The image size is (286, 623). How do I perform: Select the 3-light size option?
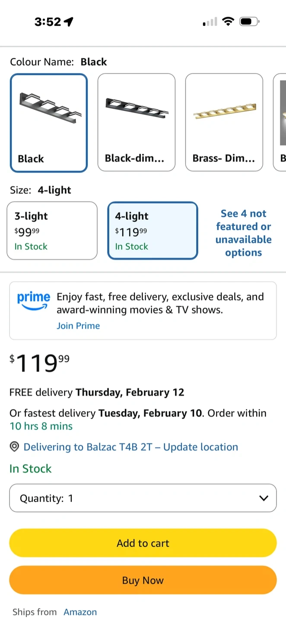point(52,231)
